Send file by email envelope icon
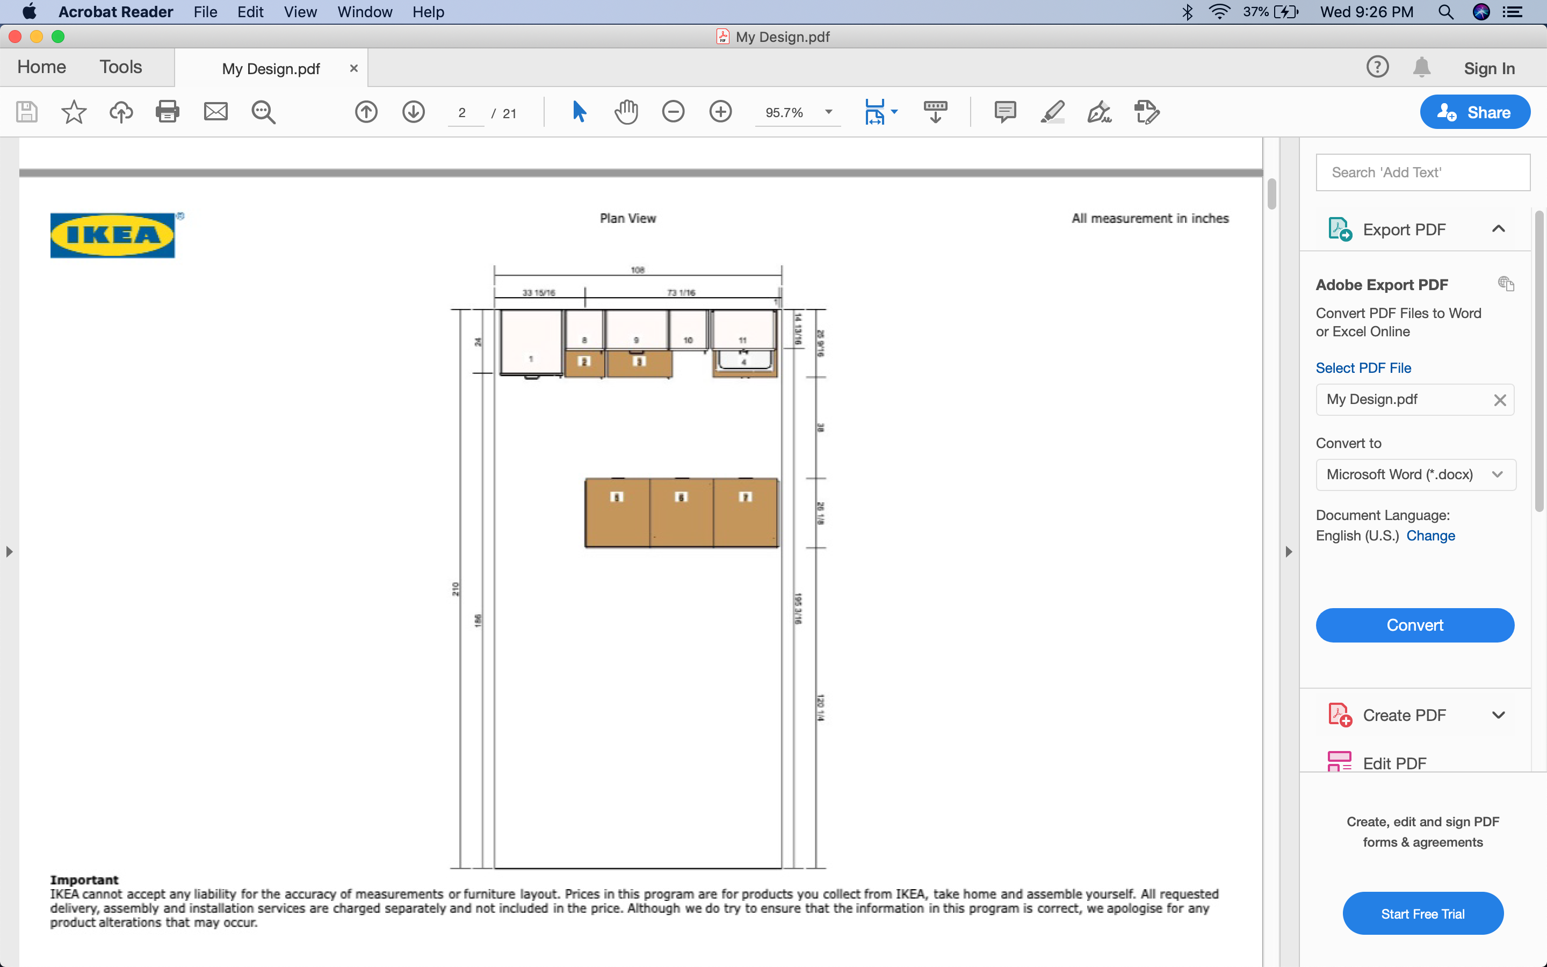Viewport: 1547px width, 967px height. 215,112
